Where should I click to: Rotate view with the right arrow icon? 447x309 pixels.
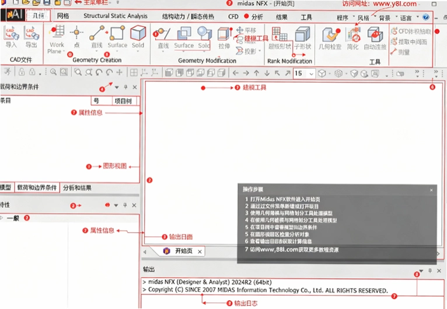pos(246,73)
